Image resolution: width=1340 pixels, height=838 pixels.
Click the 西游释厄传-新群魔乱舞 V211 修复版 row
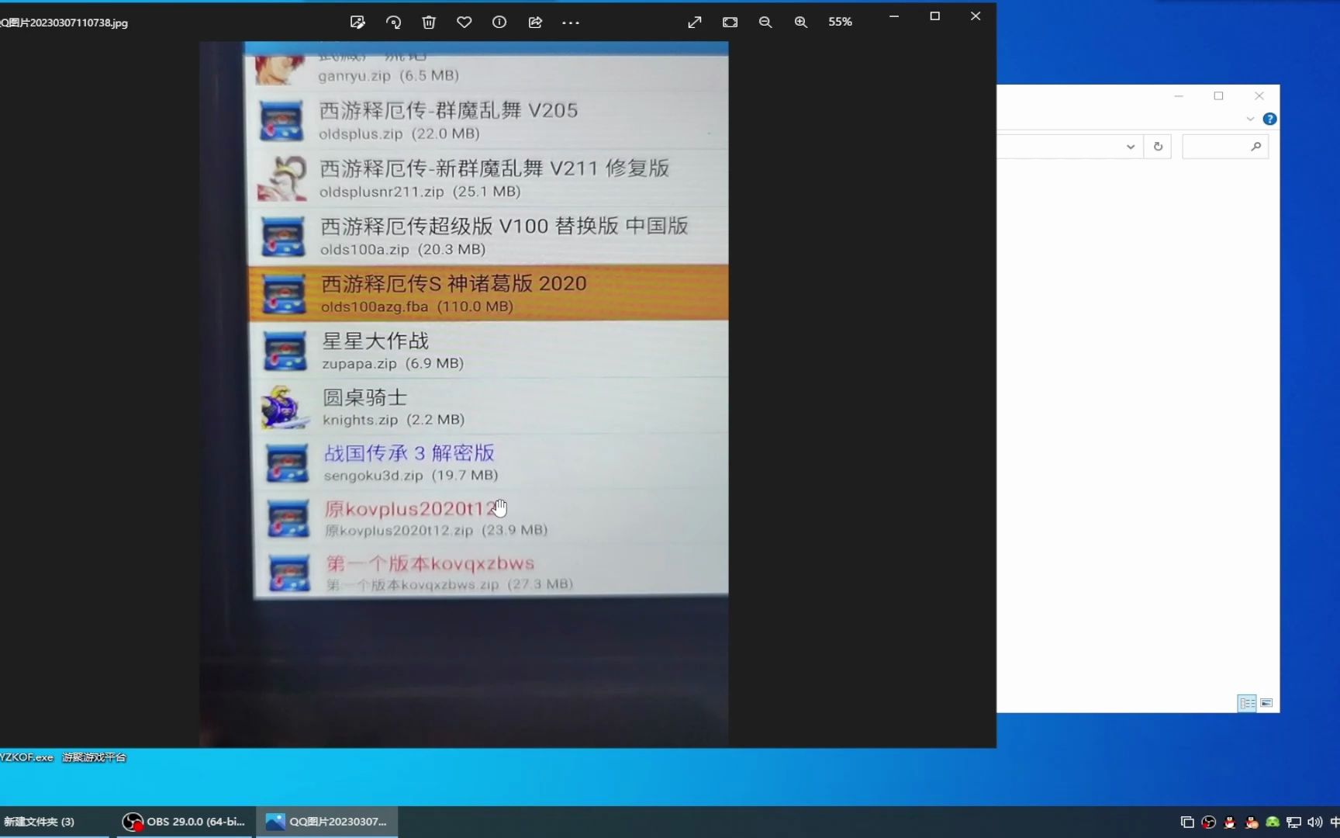[488, 178]
